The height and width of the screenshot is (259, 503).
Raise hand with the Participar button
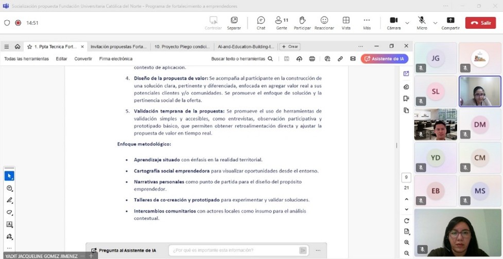click(302, 23)
